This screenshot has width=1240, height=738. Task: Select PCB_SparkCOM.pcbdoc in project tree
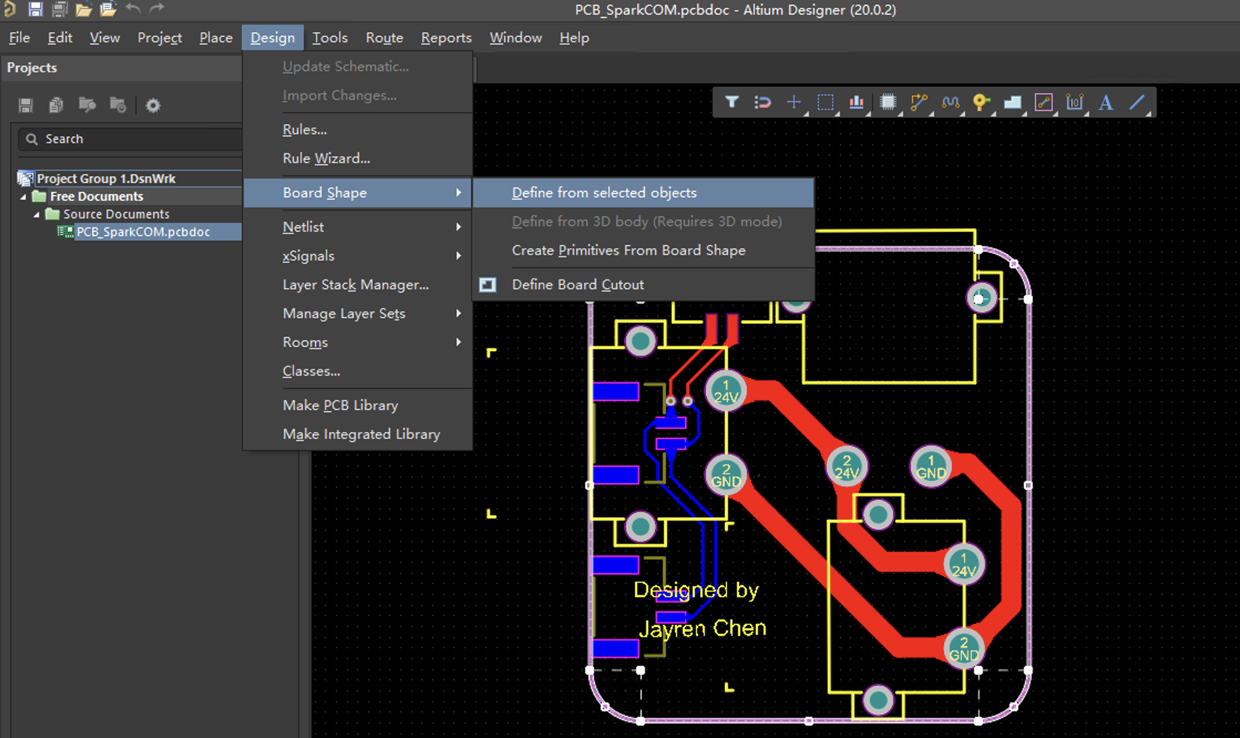pyautogui.click(x=144, y=232)
